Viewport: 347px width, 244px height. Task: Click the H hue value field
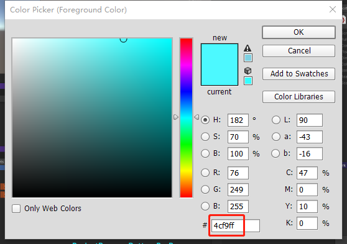click(238, 120)
